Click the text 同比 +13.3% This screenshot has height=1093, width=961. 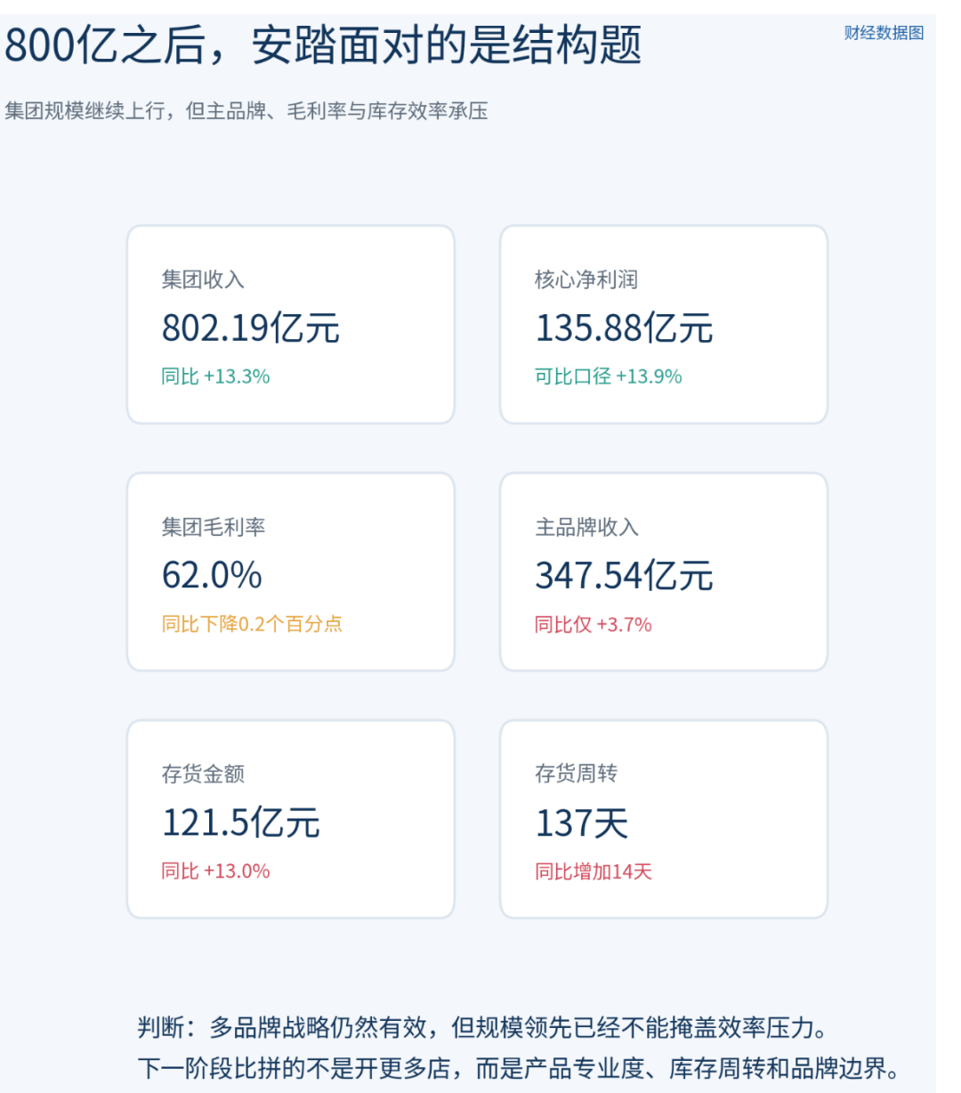click(215, 376)
